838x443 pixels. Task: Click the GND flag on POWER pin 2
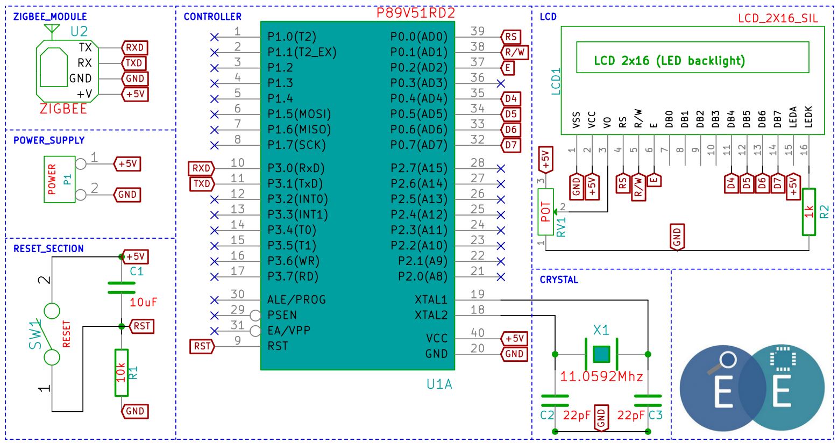tap(127, 195)
